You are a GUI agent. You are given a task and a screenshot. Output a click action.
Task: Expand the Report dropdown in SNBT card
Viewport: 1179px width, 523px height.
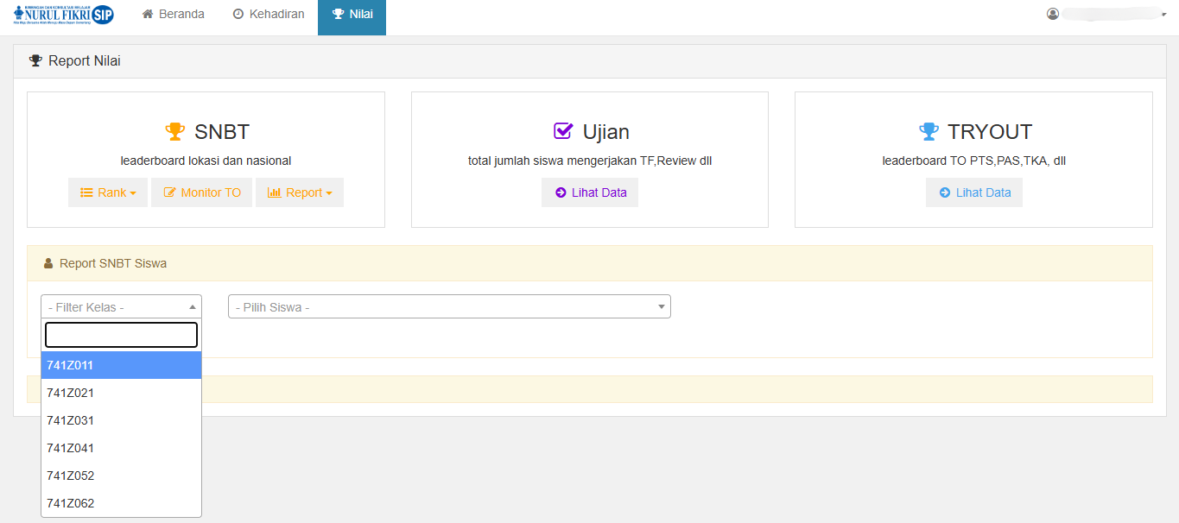coord(299,192)
